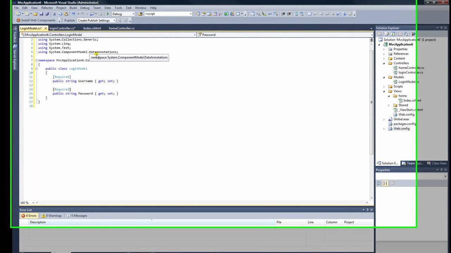Click Display Object Member List icon
Viewport: 451px width, 253px height.
point(252,14)
